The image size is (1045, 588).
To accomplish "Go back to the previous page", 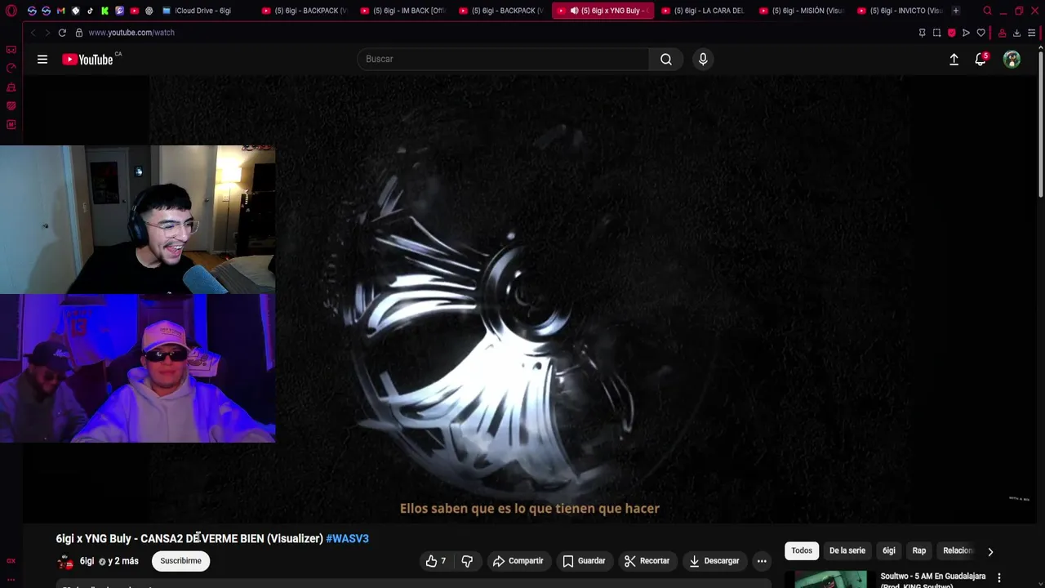I will coord(33,33).
